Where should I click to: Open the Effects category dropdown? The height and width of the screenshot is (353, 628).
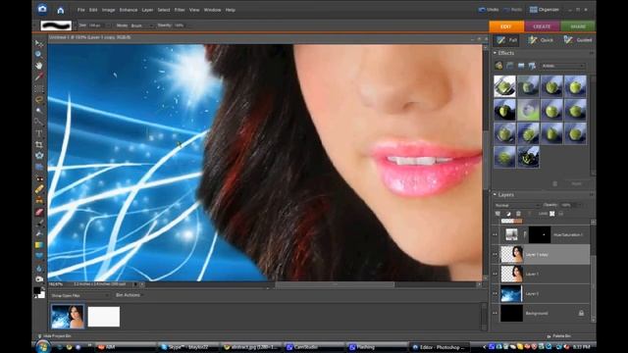(563, 66)
